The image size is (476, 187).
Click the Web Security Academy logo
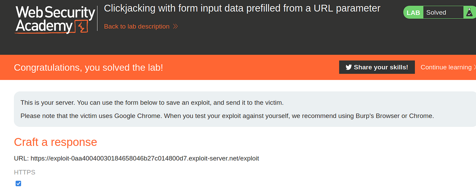(x=54, y=19)
